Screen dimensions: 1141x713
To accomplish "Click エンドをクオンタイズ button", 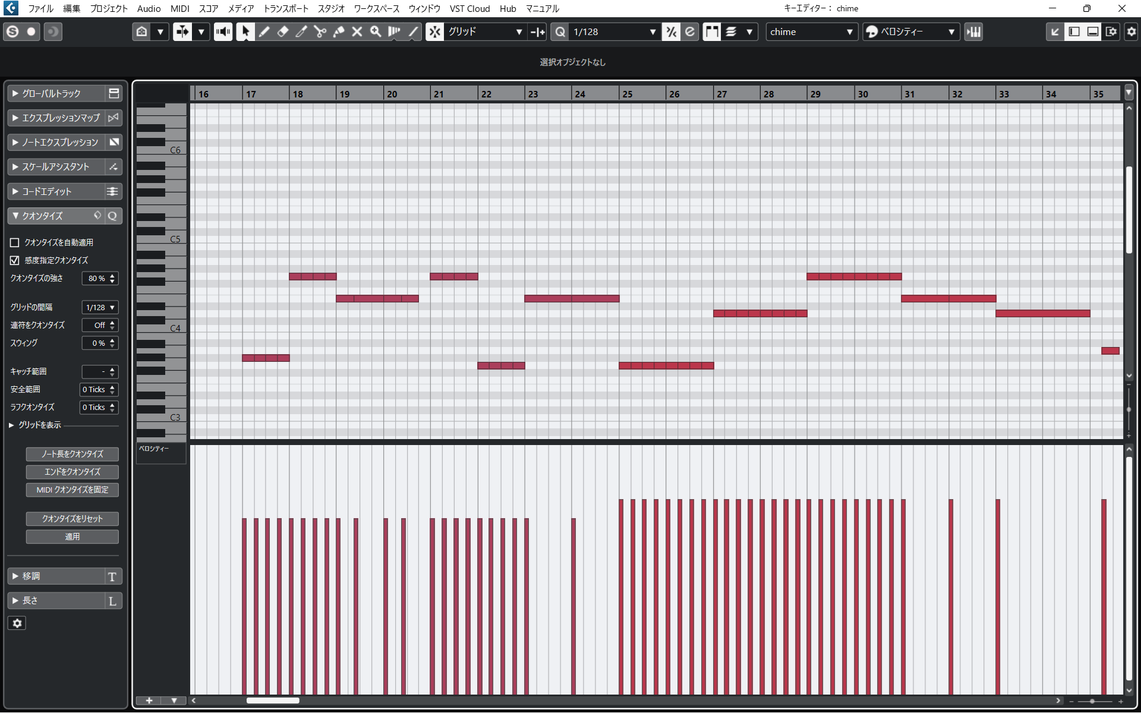I will click(x=73, y=472).
